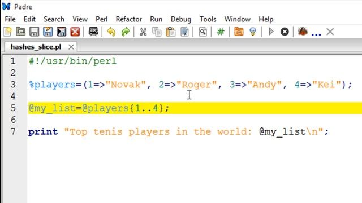
Task: Click the %players variable on line 3
Action: (52, 85)
